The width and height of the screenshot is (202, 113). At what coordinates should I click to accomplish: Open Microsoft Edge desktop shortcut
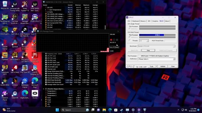coord(35,83)
